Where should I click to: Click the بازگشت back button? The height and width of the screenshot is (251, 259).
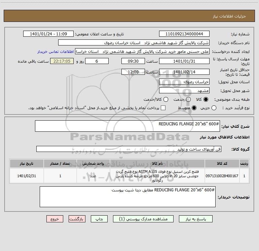click(x=77, y=219)
